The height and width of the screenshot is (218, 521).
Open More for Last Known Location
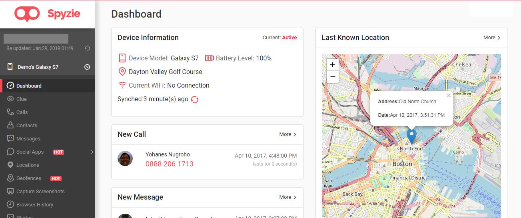coord(492,38)
